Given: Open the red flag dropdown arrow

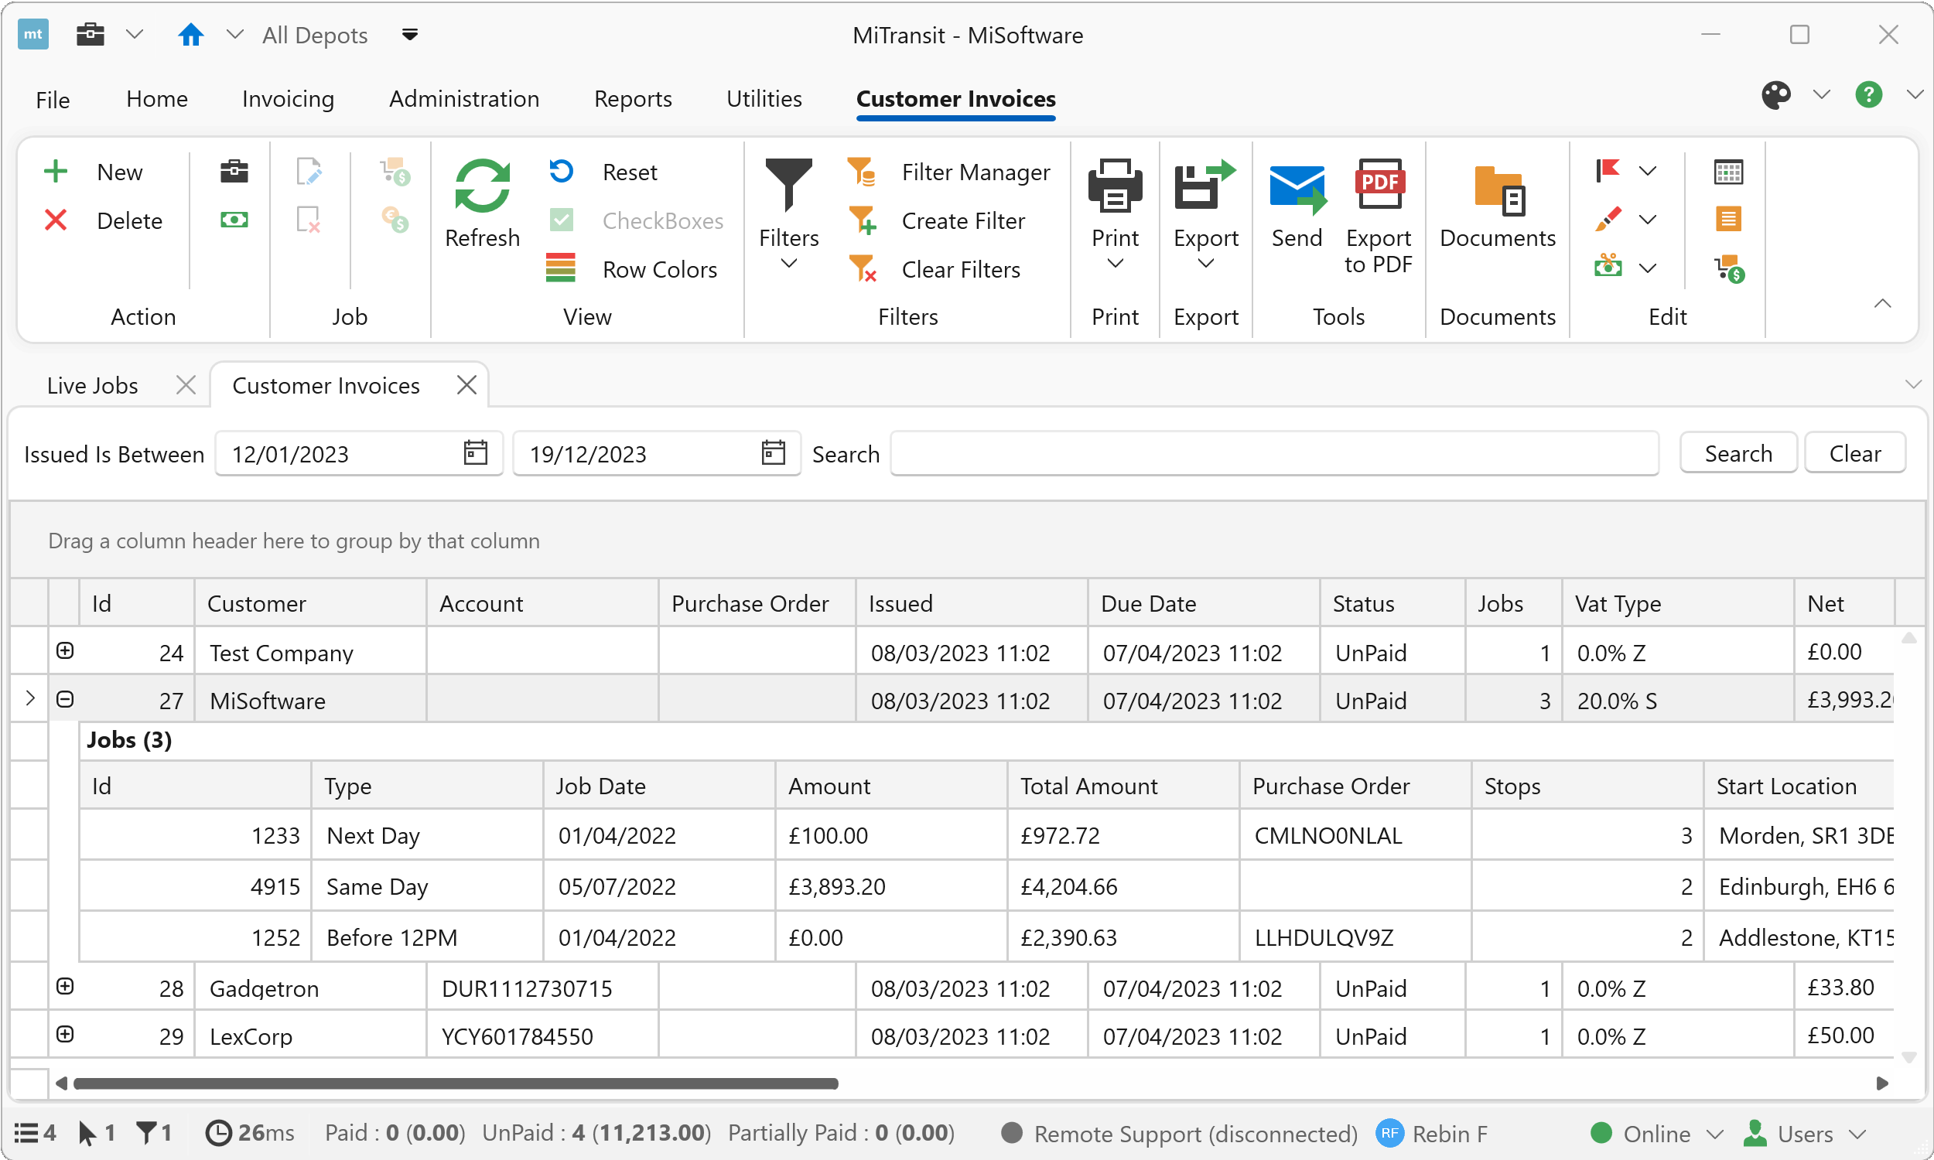Looking at the screenshot, I should point(1647,171).
